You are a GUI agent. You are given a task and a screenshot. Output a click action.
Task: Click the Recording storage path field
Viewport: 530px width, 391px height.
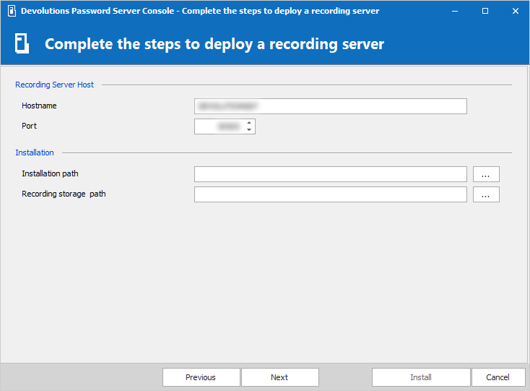(330, 194)
